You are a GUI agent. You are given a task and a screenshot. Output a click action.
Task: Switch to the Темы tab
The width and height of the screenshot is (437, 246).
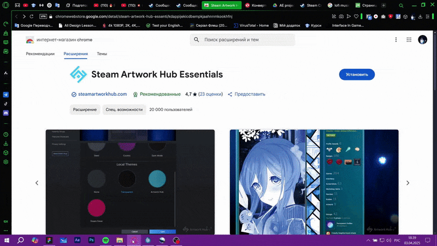pos(102,54)
